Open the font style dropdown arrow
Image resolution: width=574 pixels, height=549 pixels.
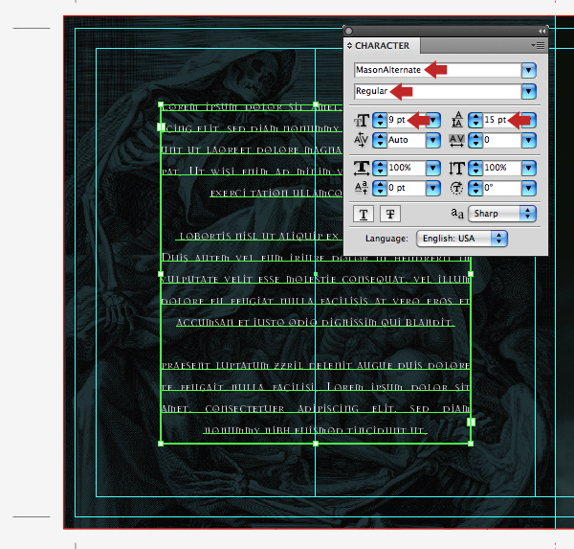[x=529, y=91]
